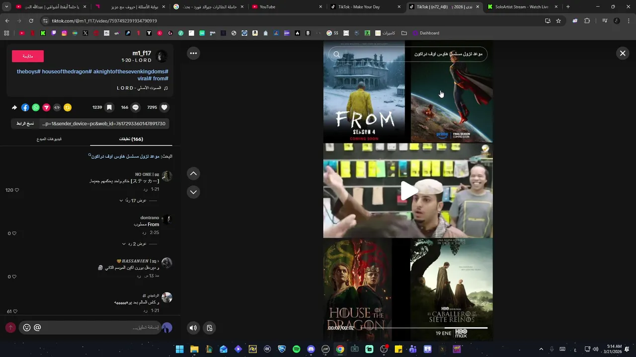The image size is (636, 357).
Task: Open the browser tab search dropdown arrow
Action: (x=6, y=7)
